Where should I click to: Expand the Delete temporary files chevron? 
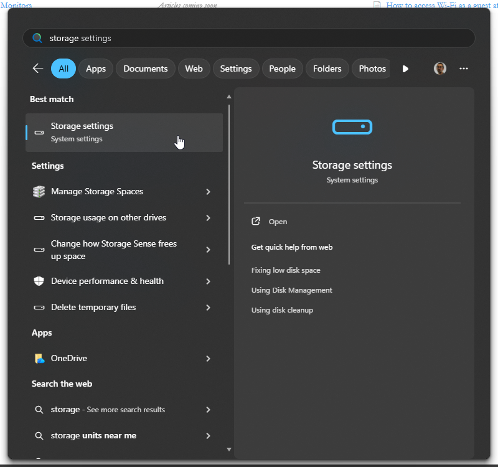(x=208, y=308)
